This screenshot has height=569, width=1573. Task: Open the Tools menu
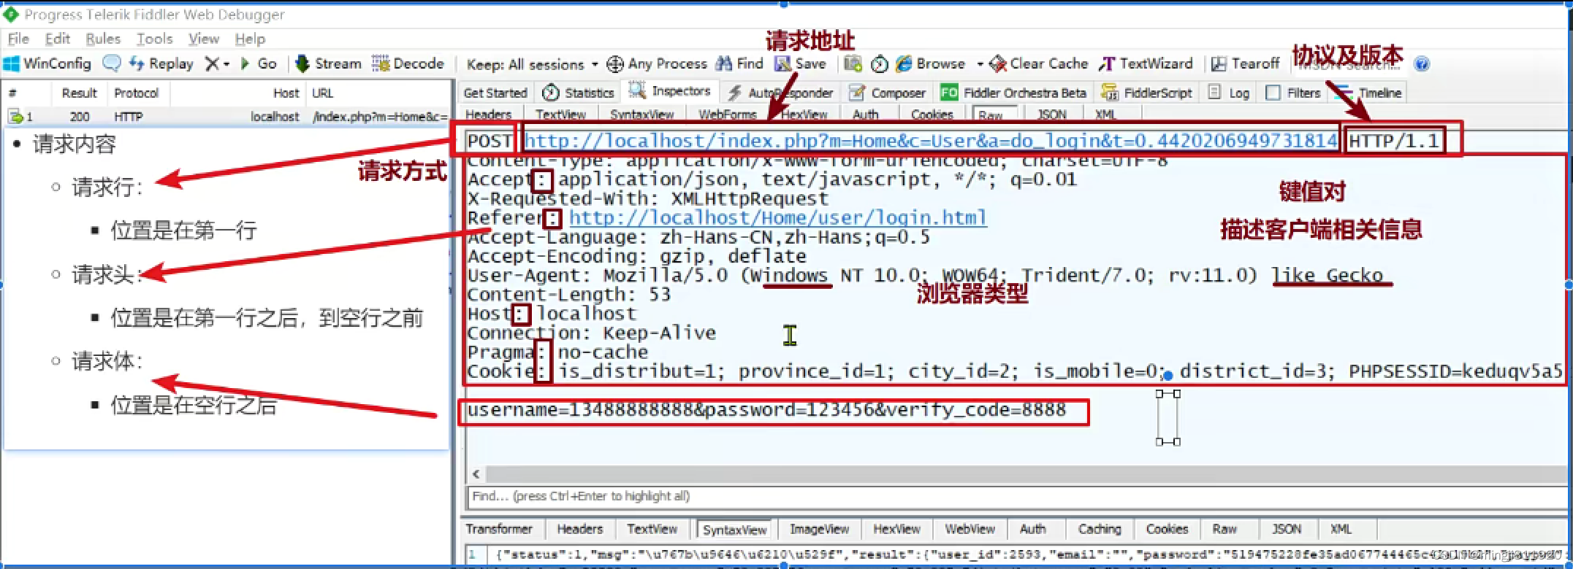[155, 39]
